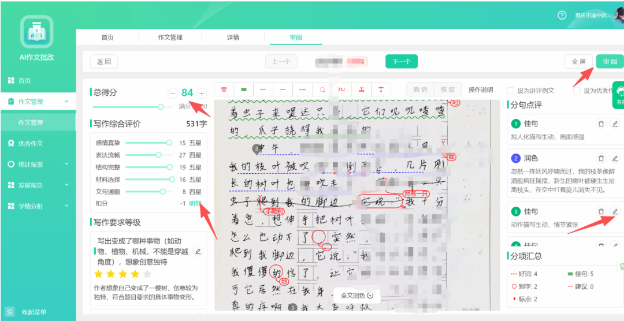Screen dimensions: 624x321
Task: Switch to the 作文管理 tab
Action: [170, 38]
